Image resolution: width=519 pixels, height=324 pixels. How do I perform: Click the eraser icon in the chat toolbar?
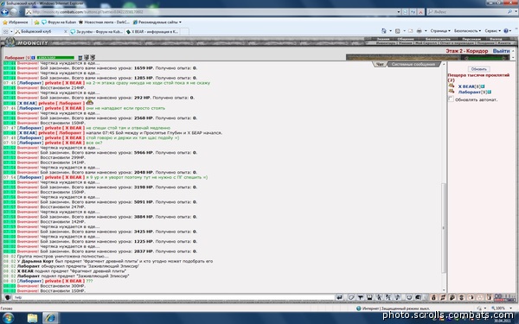[351, 297]
